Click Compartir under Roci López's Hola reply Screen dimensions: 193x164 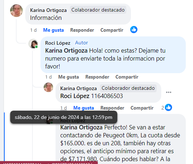point(127,77)
